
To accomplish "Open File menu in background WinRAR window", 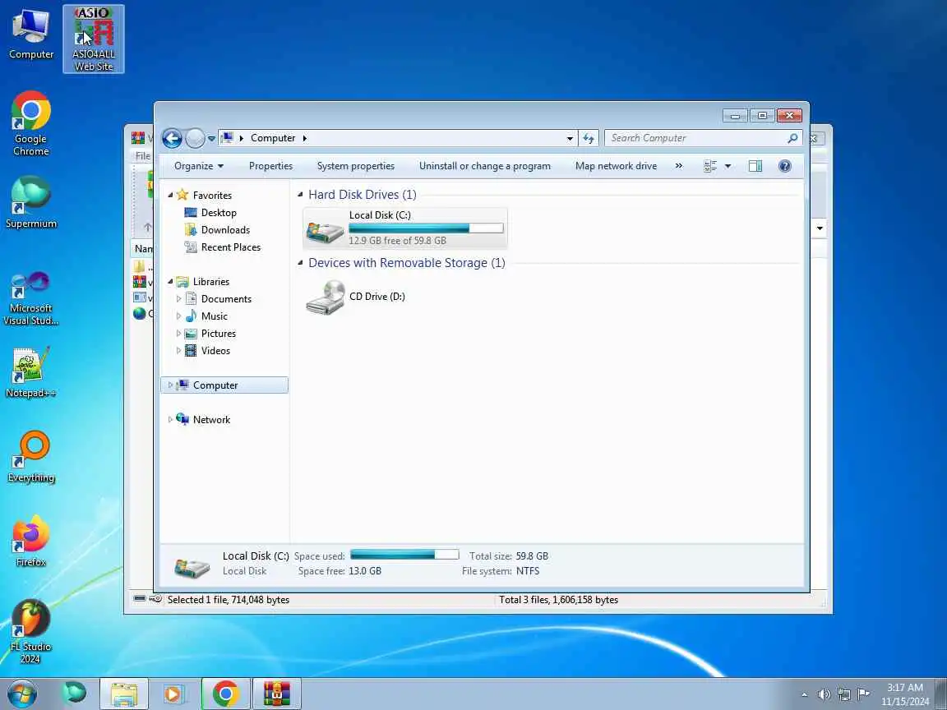I will click(143, 156).
